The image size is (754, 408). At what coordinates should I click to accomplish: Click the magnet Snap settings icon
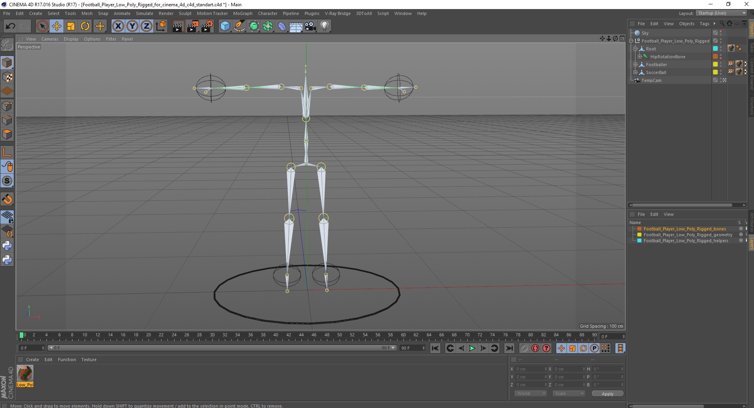point(7,199)
